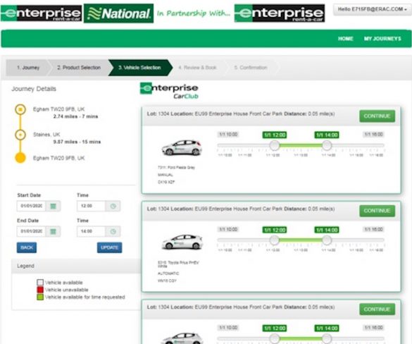
Task: Click step 4. Review & Book
Action: (197, 68)
